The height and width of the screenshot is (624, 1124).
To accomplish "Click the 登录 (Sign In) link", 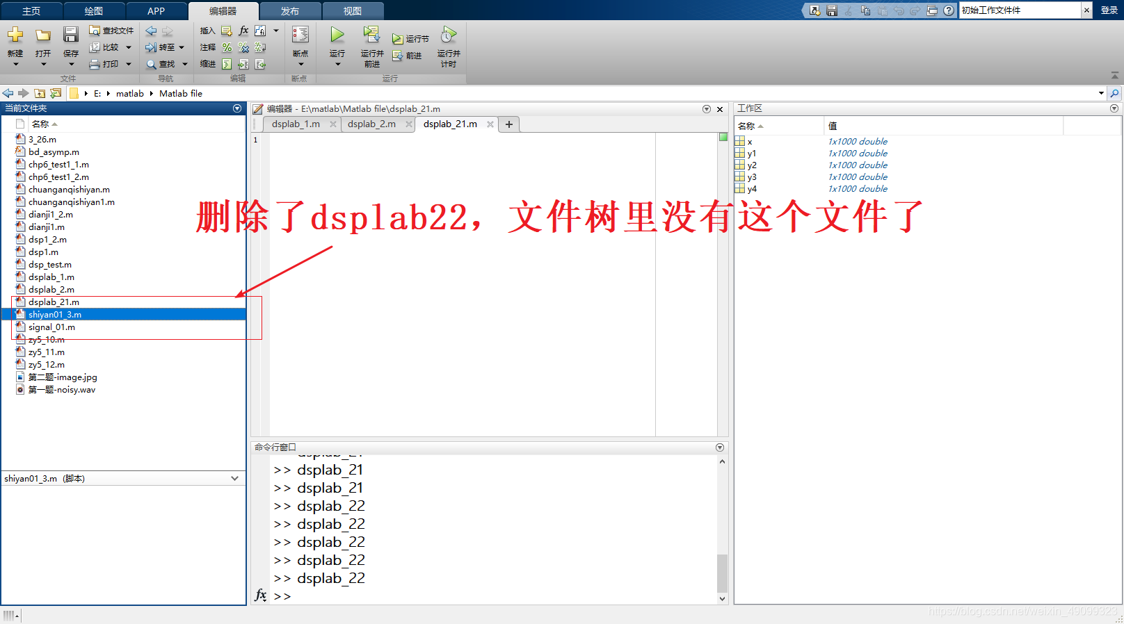I will (1109, 10).
